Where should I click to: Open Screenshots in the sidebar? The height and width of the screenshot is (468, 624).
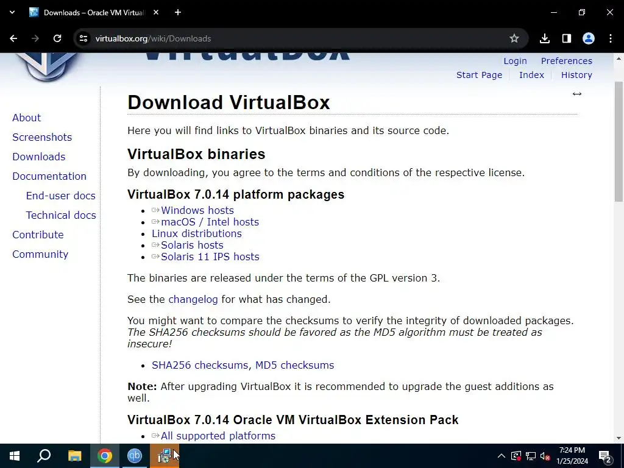click(42, 137)
